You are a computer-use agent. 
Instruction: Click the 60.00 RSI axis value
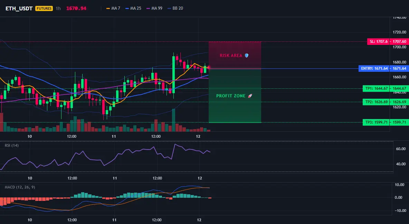401,149
